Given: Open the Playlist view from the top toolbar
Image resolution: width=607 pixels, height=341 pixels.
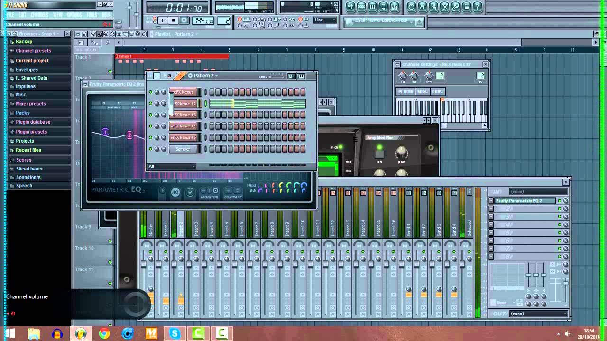Looking at the screenshot, I should [x=350, y=7].
